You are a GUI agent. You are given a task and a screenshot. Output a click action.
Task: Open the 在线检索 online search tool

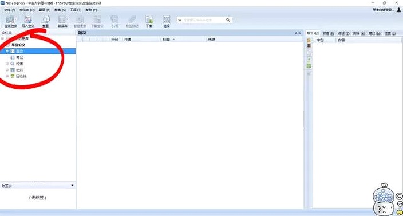(x=10, y=22)
